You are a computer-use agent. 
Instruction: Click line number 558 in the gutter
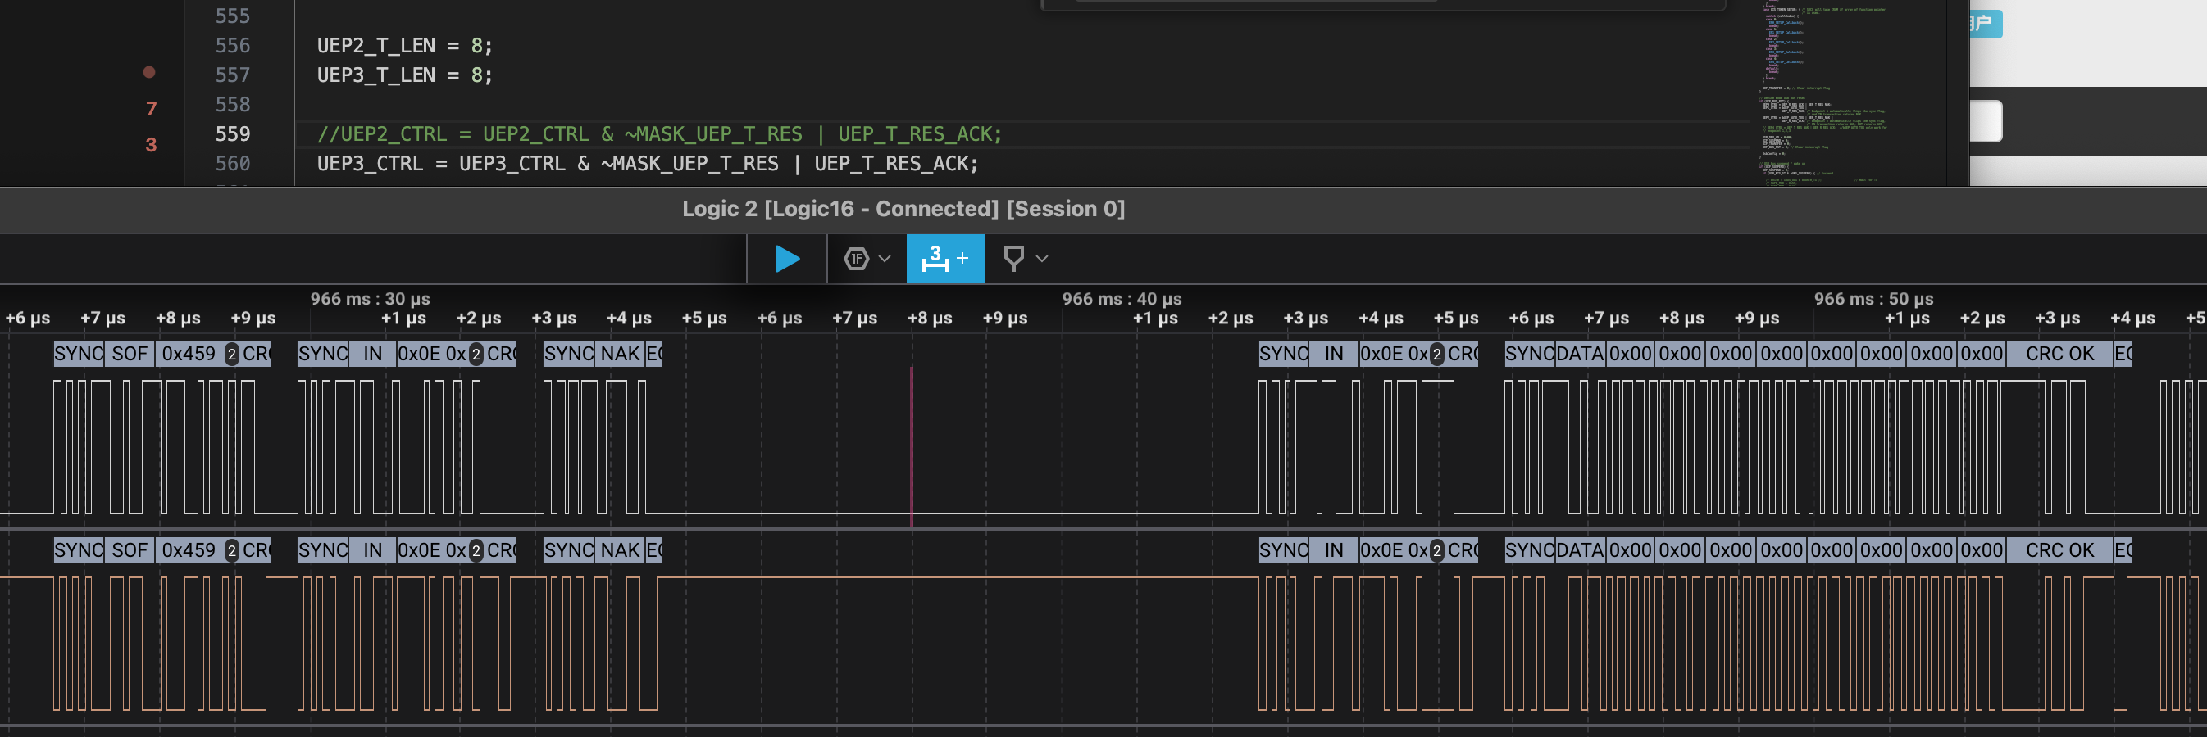(232, 105)
